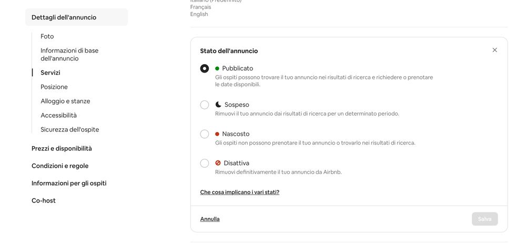Screen dimensions: 525x243
Task: Choose the Disattiva radio option
Action: click(x=205, y=163)
